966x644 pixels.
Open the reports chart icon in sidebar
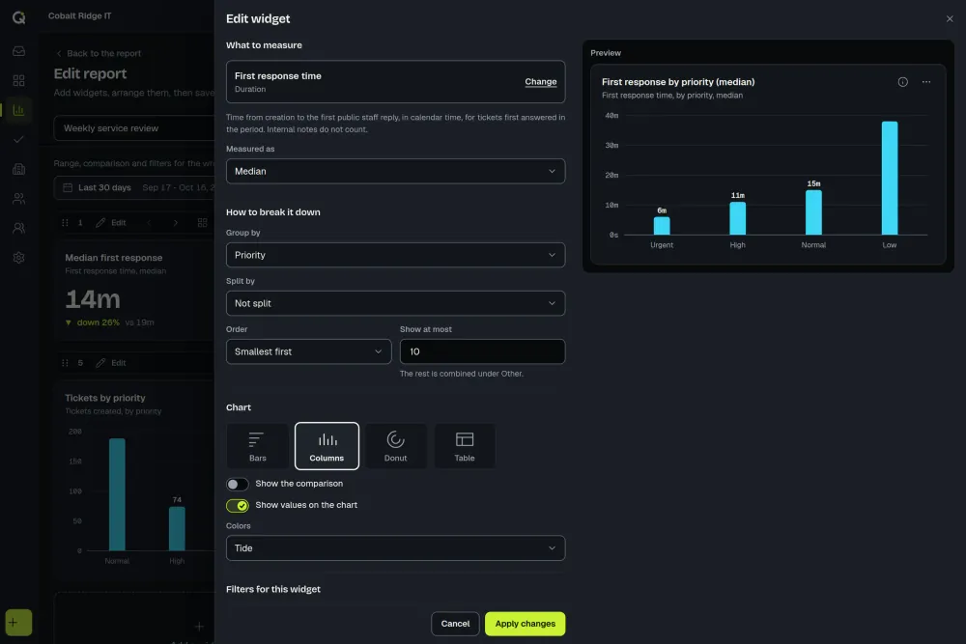18,110
